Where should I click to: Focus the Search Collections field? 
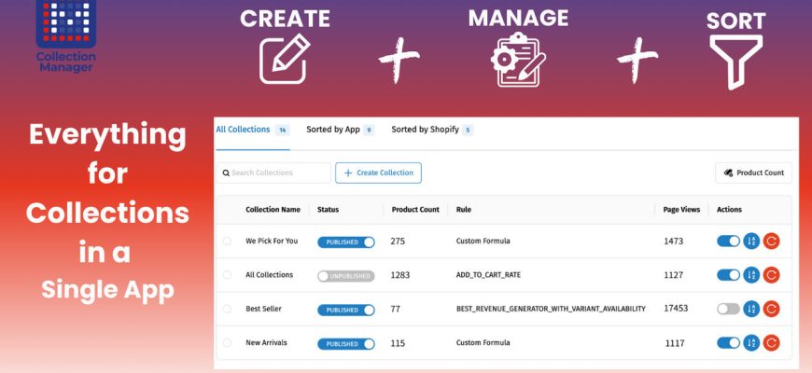coord(273,173)
